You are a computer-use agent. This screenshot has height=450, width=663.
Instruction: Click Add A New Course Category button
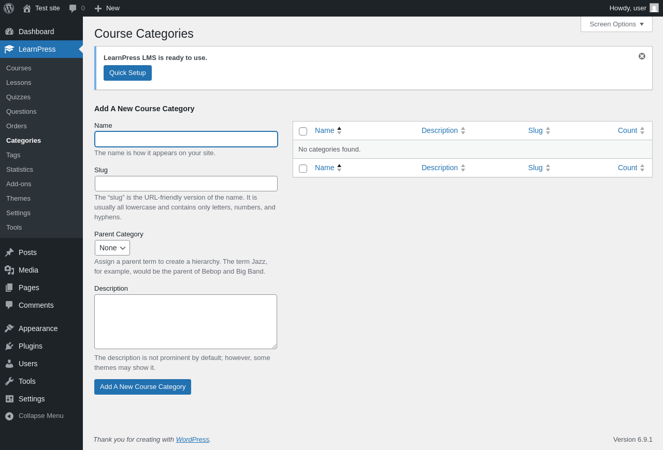point(142,387)
